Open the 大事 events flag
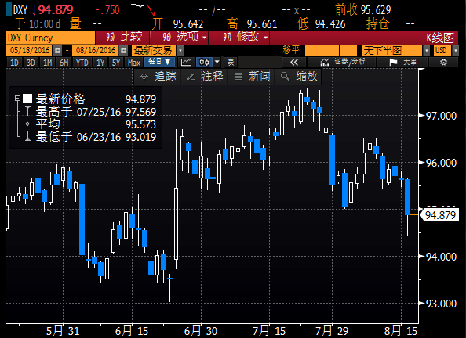The image size is (466, 338). (x=402, y=63)
